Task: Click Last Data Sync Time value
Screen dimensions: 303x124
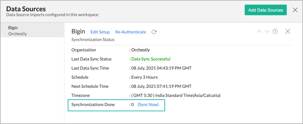Action: point(161,68)
